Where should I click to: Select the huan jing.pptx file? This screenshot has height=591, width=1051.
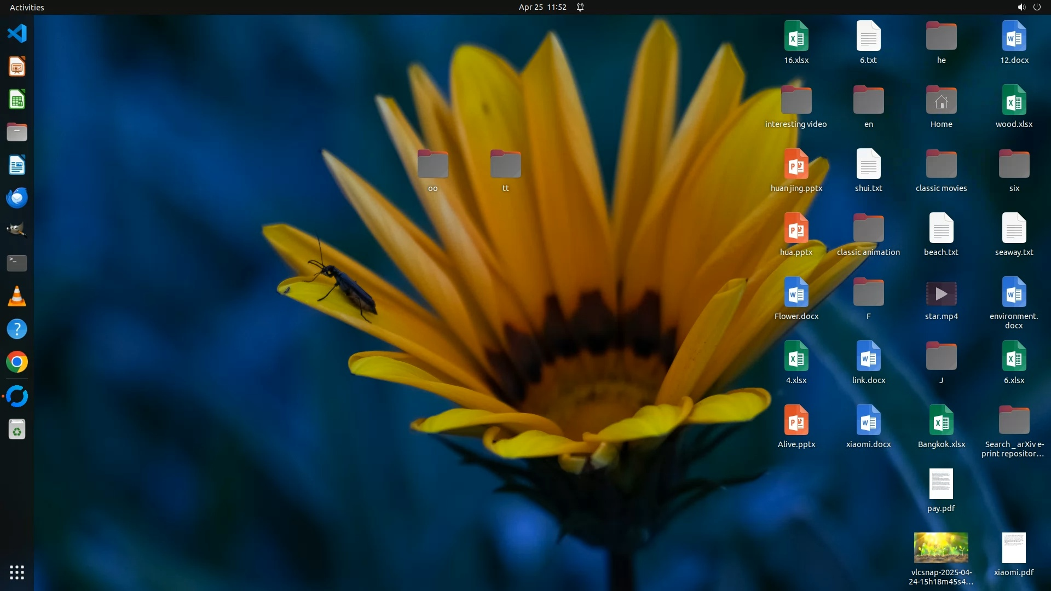click(x=796, y=165)
